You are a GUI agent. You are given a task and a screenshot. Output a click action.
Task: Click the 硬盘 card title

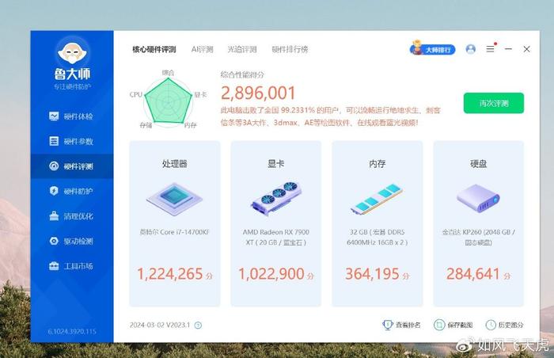click(x=478, y=164)
